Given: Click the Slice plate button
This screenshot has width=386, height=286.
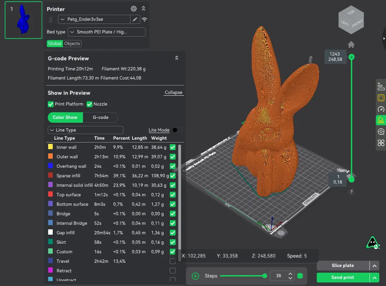Looking at the screenshot, I should 343,266.
